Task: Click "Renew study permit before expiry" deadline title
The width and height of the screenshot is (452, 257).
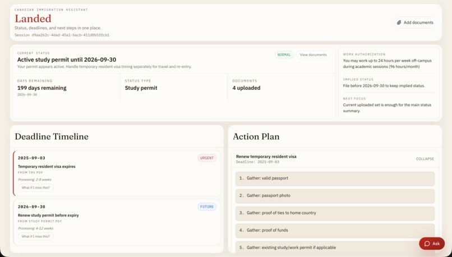Action: coord(48,215)
